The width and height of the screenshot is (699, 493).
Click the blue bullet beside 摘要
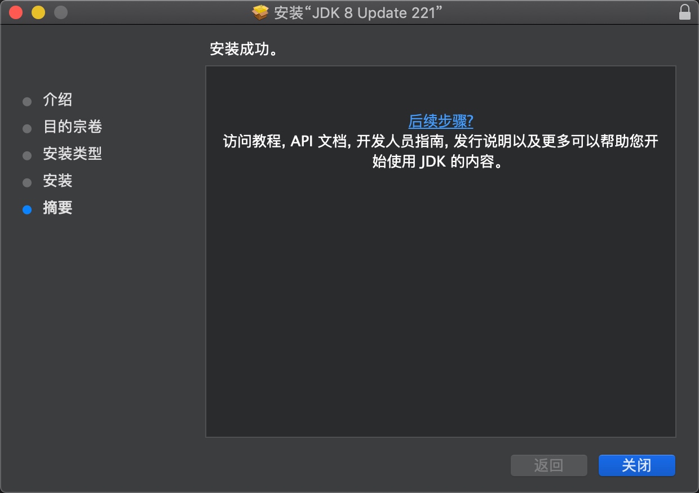(x=26, y=209)
